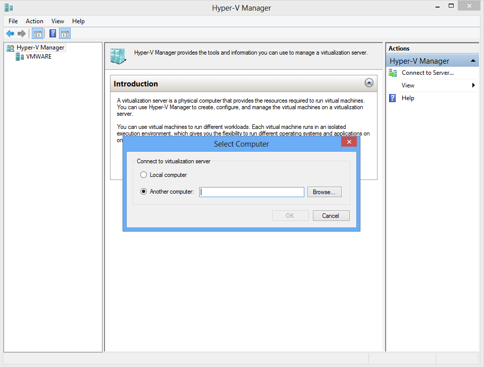Screen dimensions: 484x367
Task: Close the Select Computer dialog
Action: pos(349,142)
